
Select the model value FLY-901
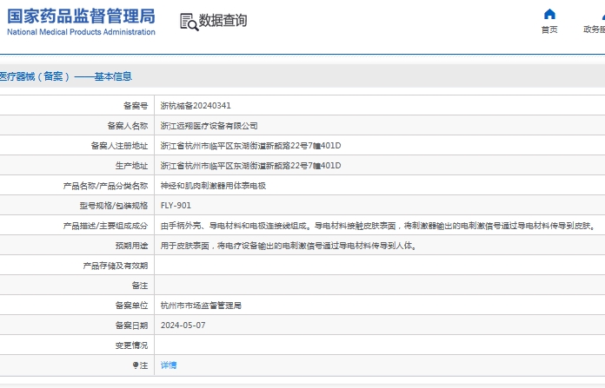click(x=176, y=206)
